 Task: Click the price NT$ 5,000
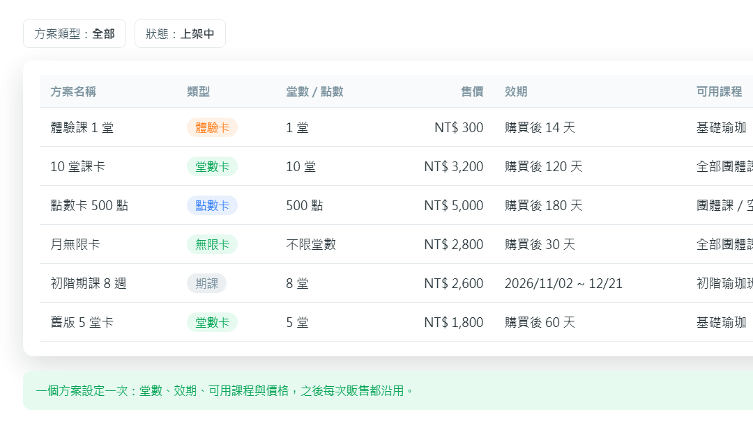[x=453, y=205]
